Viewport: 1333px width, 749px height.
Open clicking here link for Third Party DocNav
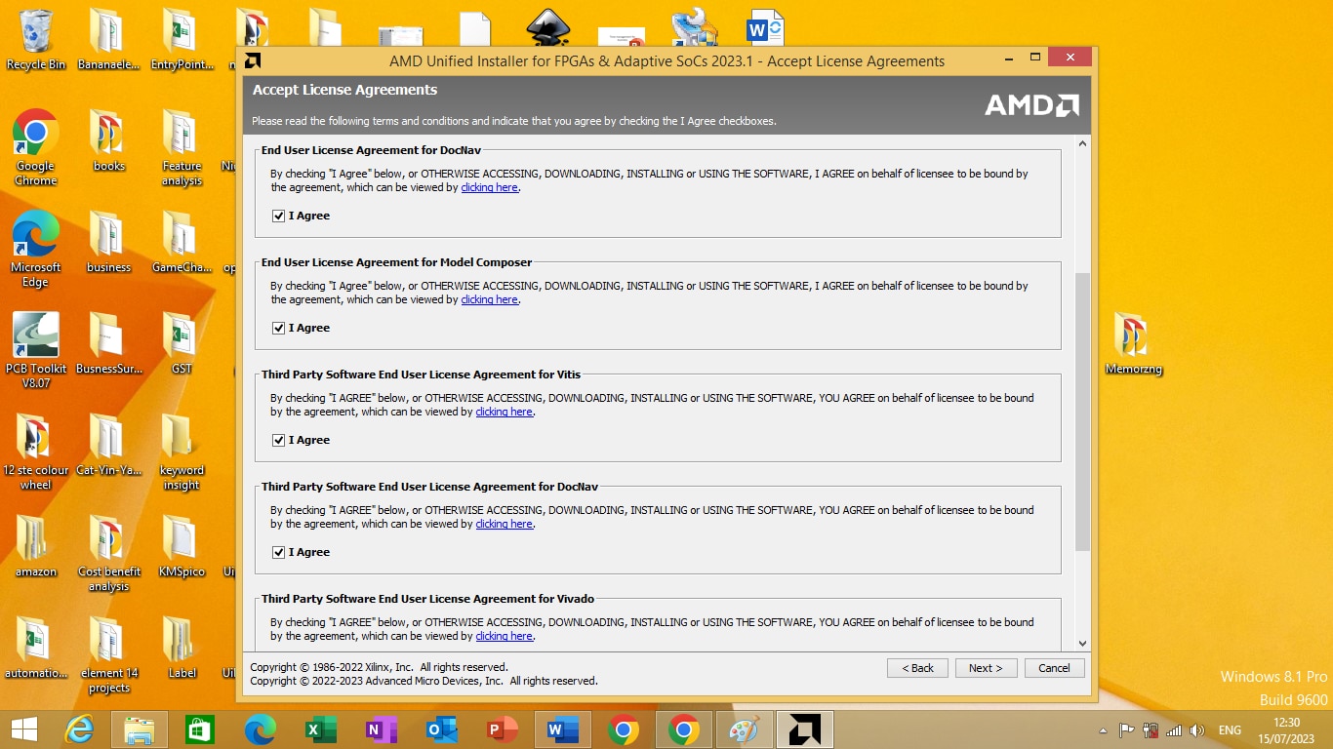(505, 524)
